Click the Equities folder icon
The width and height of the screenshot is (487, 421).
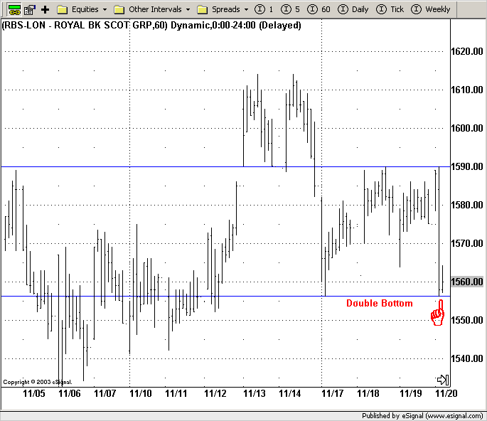click(x=63, y=10)
